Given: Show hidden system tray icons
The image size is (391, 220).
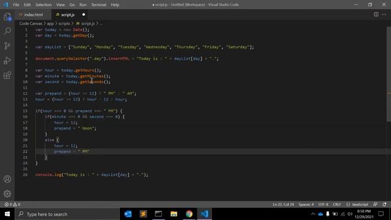Looking at the screenshot, I should (x=313, y=214).
